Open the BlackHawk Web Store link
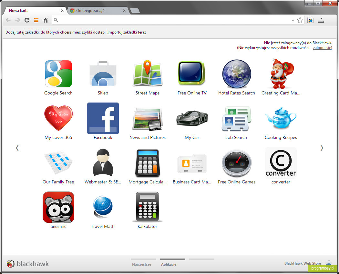Image resolution: width=339 pixels, height=274 pixels. [303, 263]
